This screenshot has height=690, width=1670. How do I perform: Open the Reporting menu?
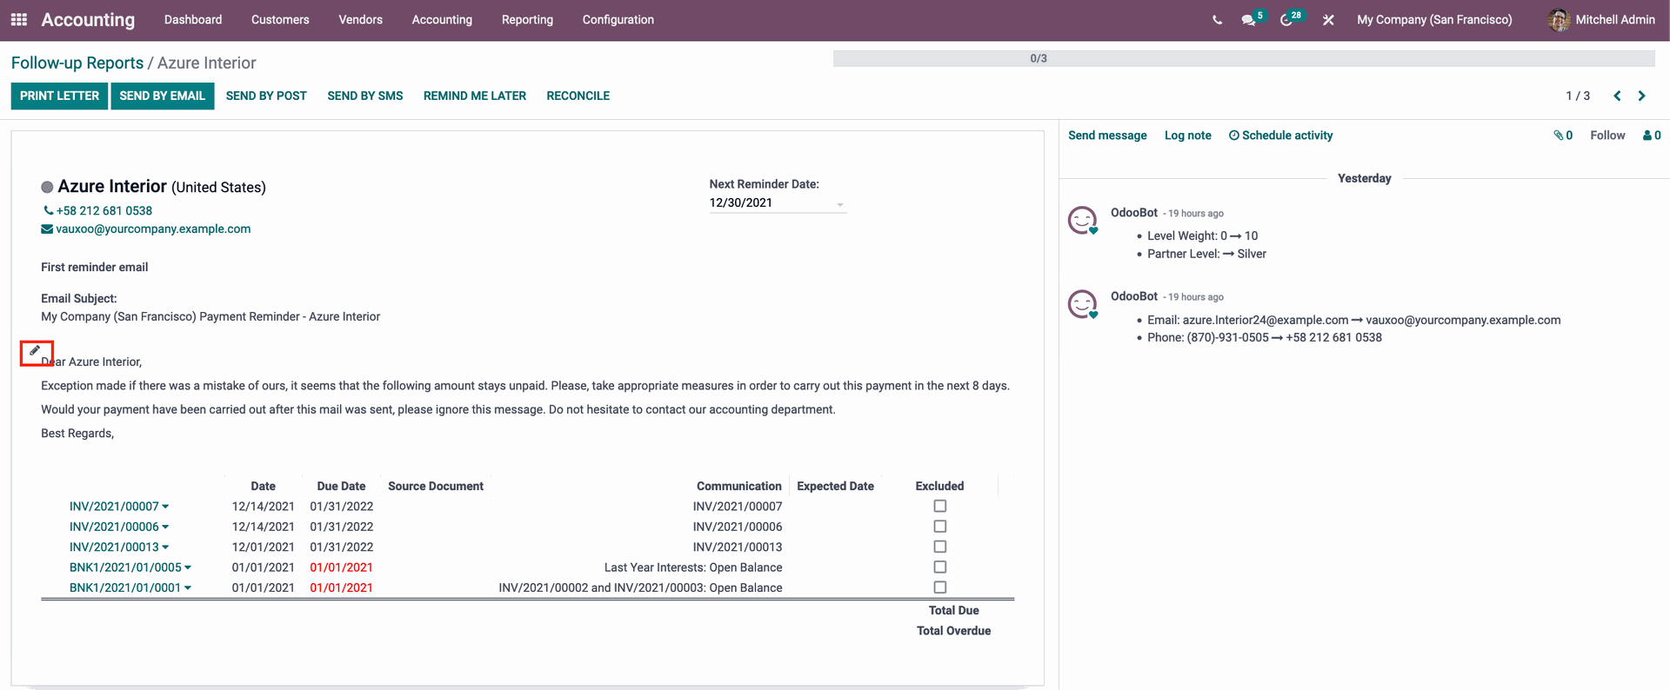click(527, 20)
